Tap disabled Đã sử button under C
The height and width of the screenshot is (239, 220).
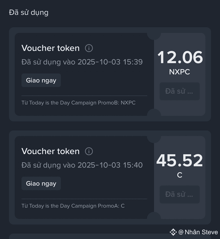(180, 194)
